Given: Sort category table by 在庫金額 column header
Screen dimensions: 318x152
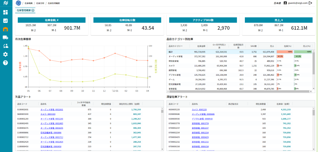Looking at the screenshot, I should (x=201, y=46).
